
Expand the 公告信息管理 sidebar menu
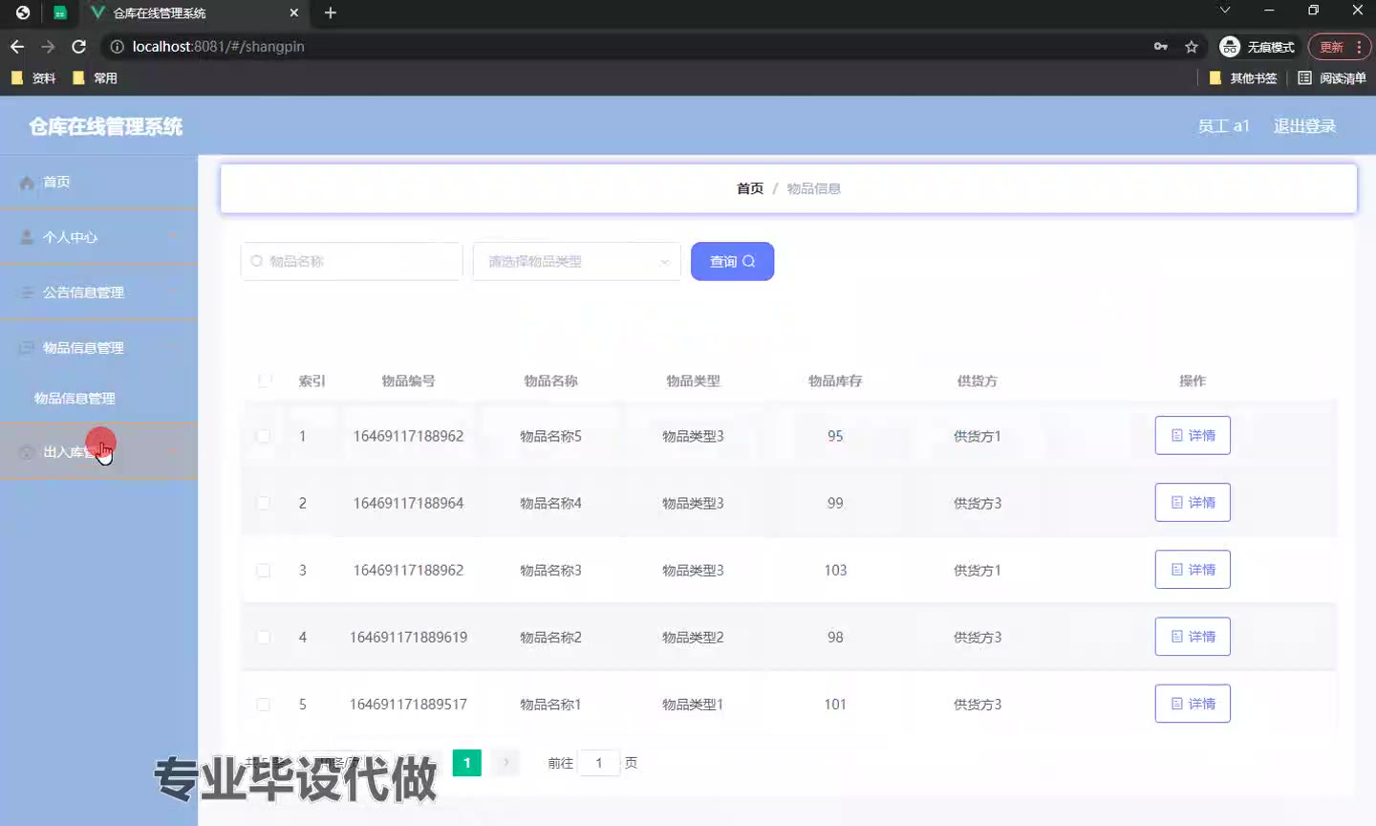pos(98,293)
